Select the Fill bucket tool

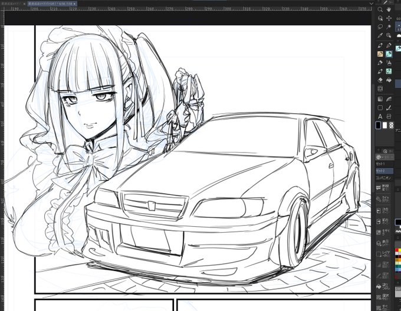(x=389, y=80)
